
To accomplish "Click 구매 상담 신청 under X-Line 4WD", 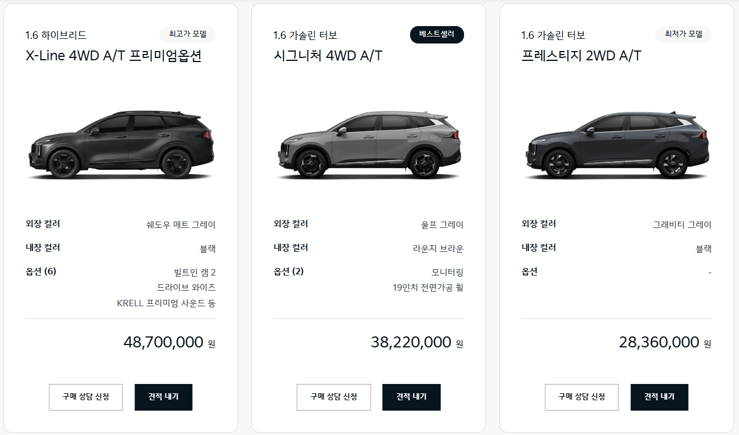I will click(x=85, y=397).
